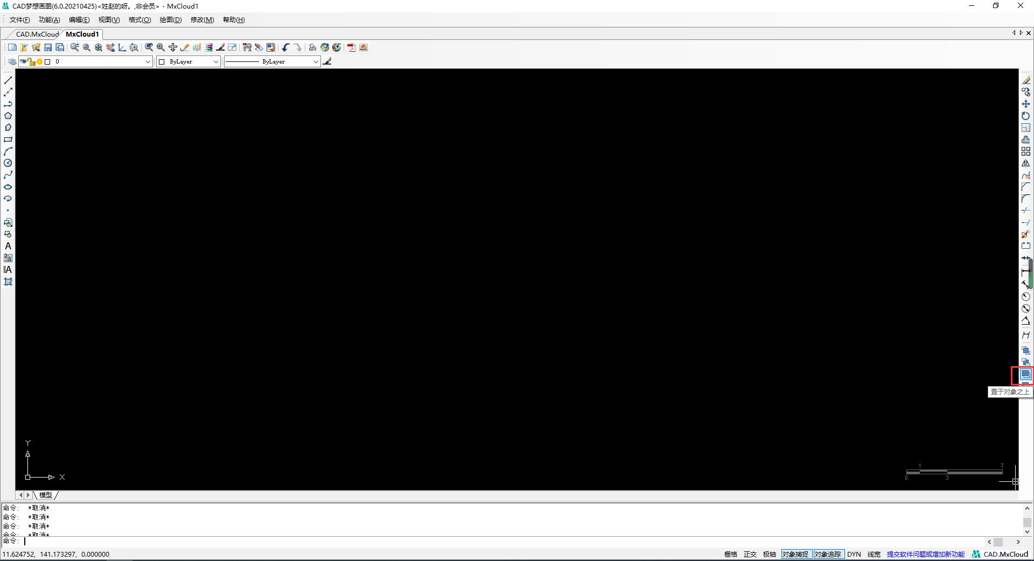This screenshot has height=561, width=1034.
Task: Close the current document tab
Action: [1028, 33]
